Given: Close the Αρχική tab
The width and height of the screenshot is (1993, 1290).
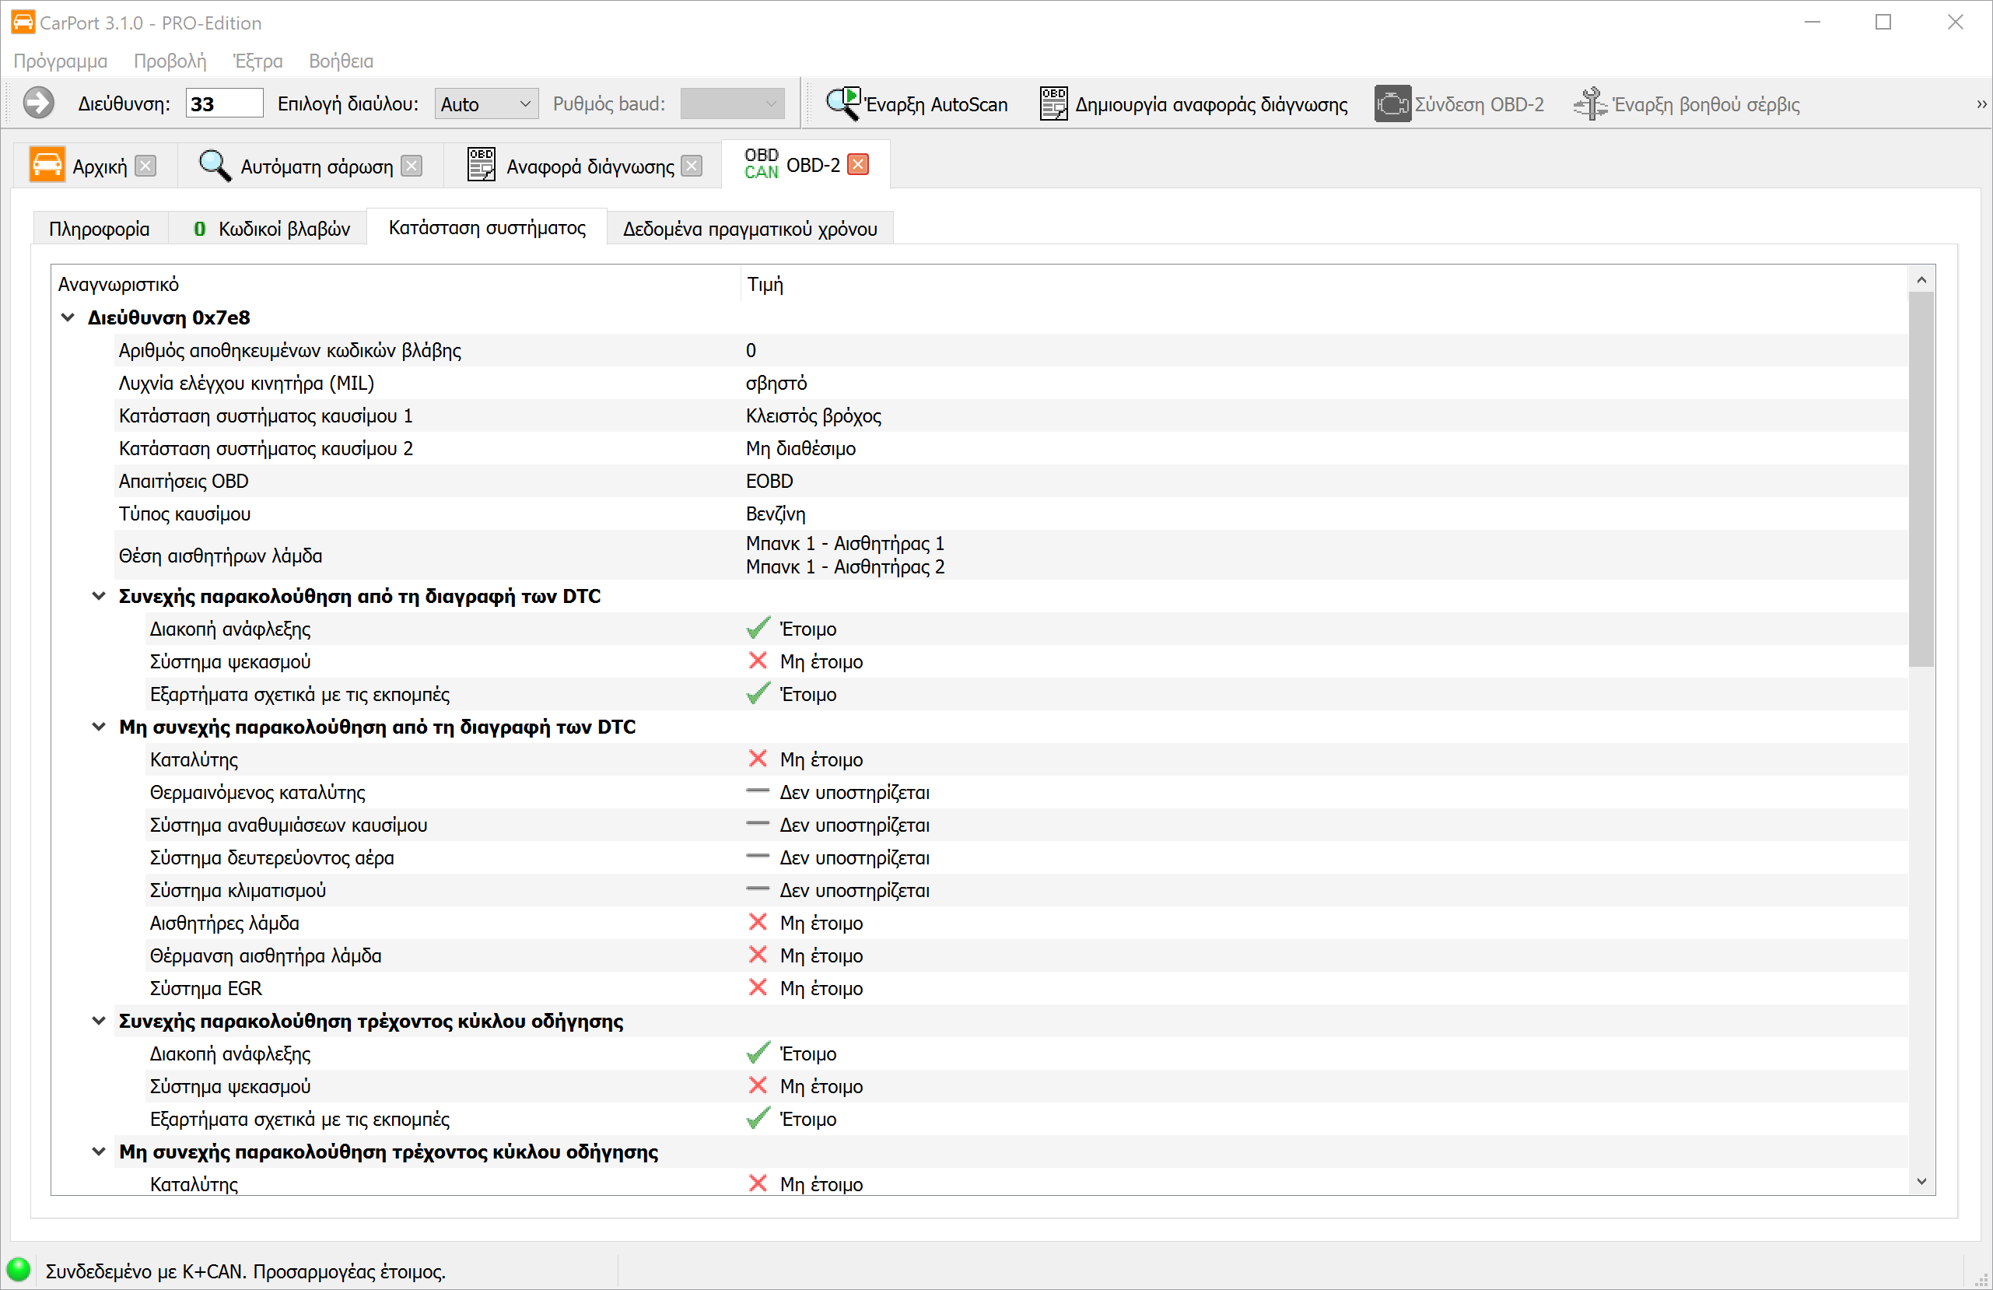Looking at the screenshot, I should (x=145, y=166).
